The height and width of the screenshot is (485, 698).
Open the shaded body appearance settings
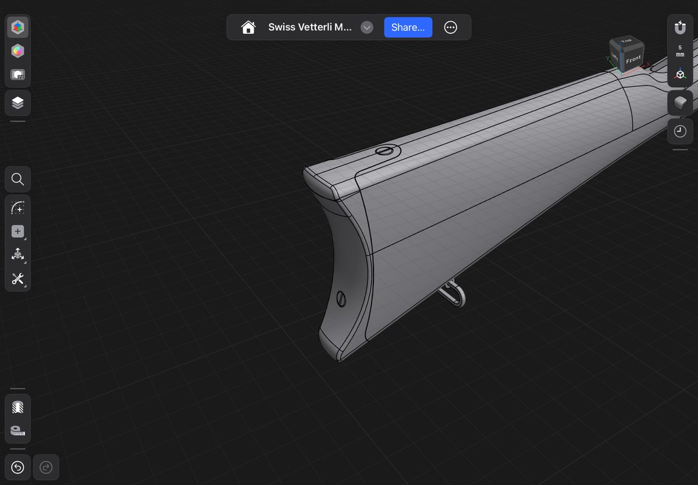pyautogui.click(x=680, y=103)
